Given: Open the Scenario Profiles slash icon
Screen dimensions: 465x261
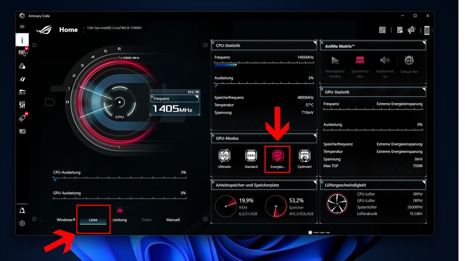Looking at the screenshot, I should (x=22, y=79).
